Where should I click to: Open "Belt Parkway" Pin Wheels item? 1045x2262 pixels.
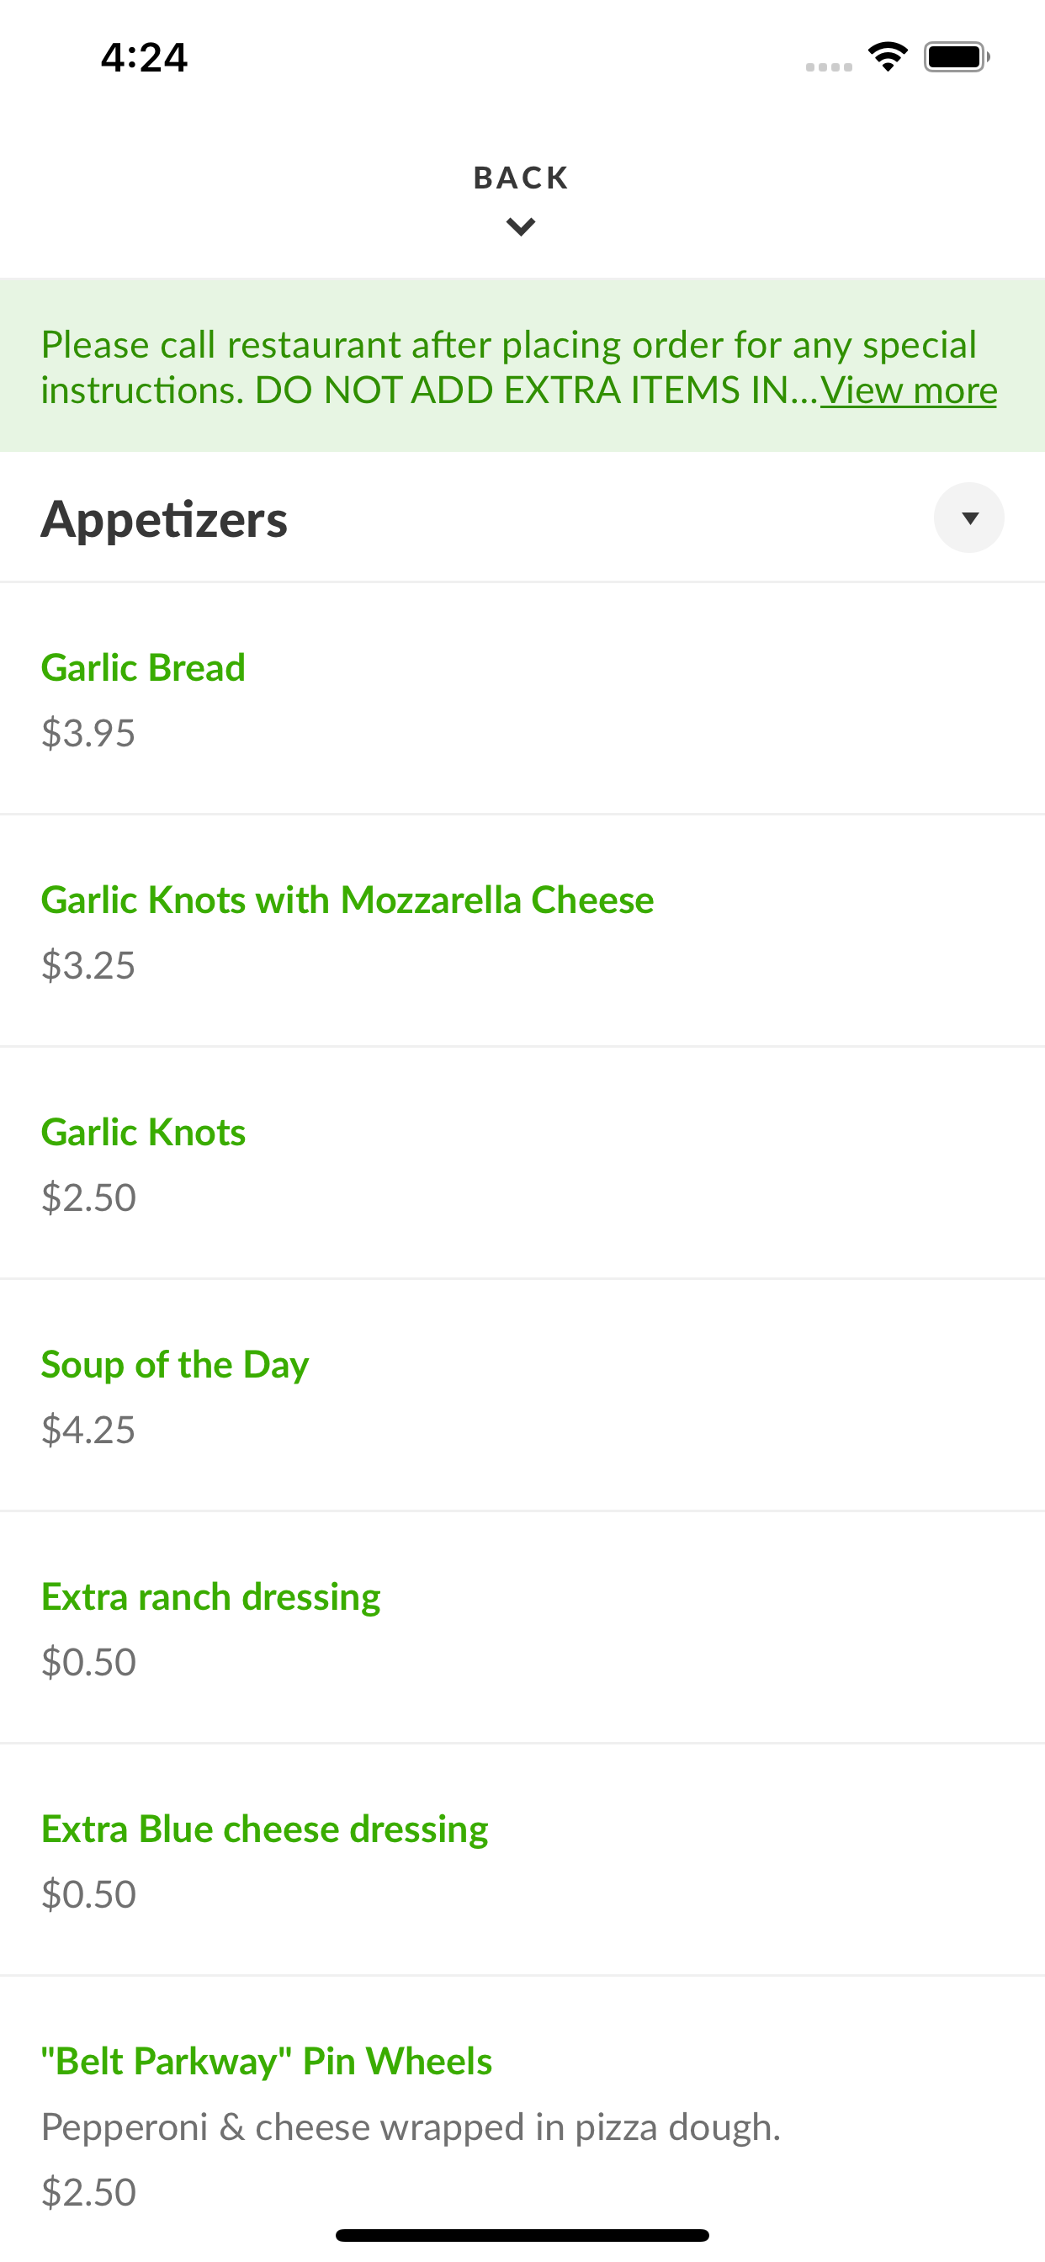(x=266, y=2061)
